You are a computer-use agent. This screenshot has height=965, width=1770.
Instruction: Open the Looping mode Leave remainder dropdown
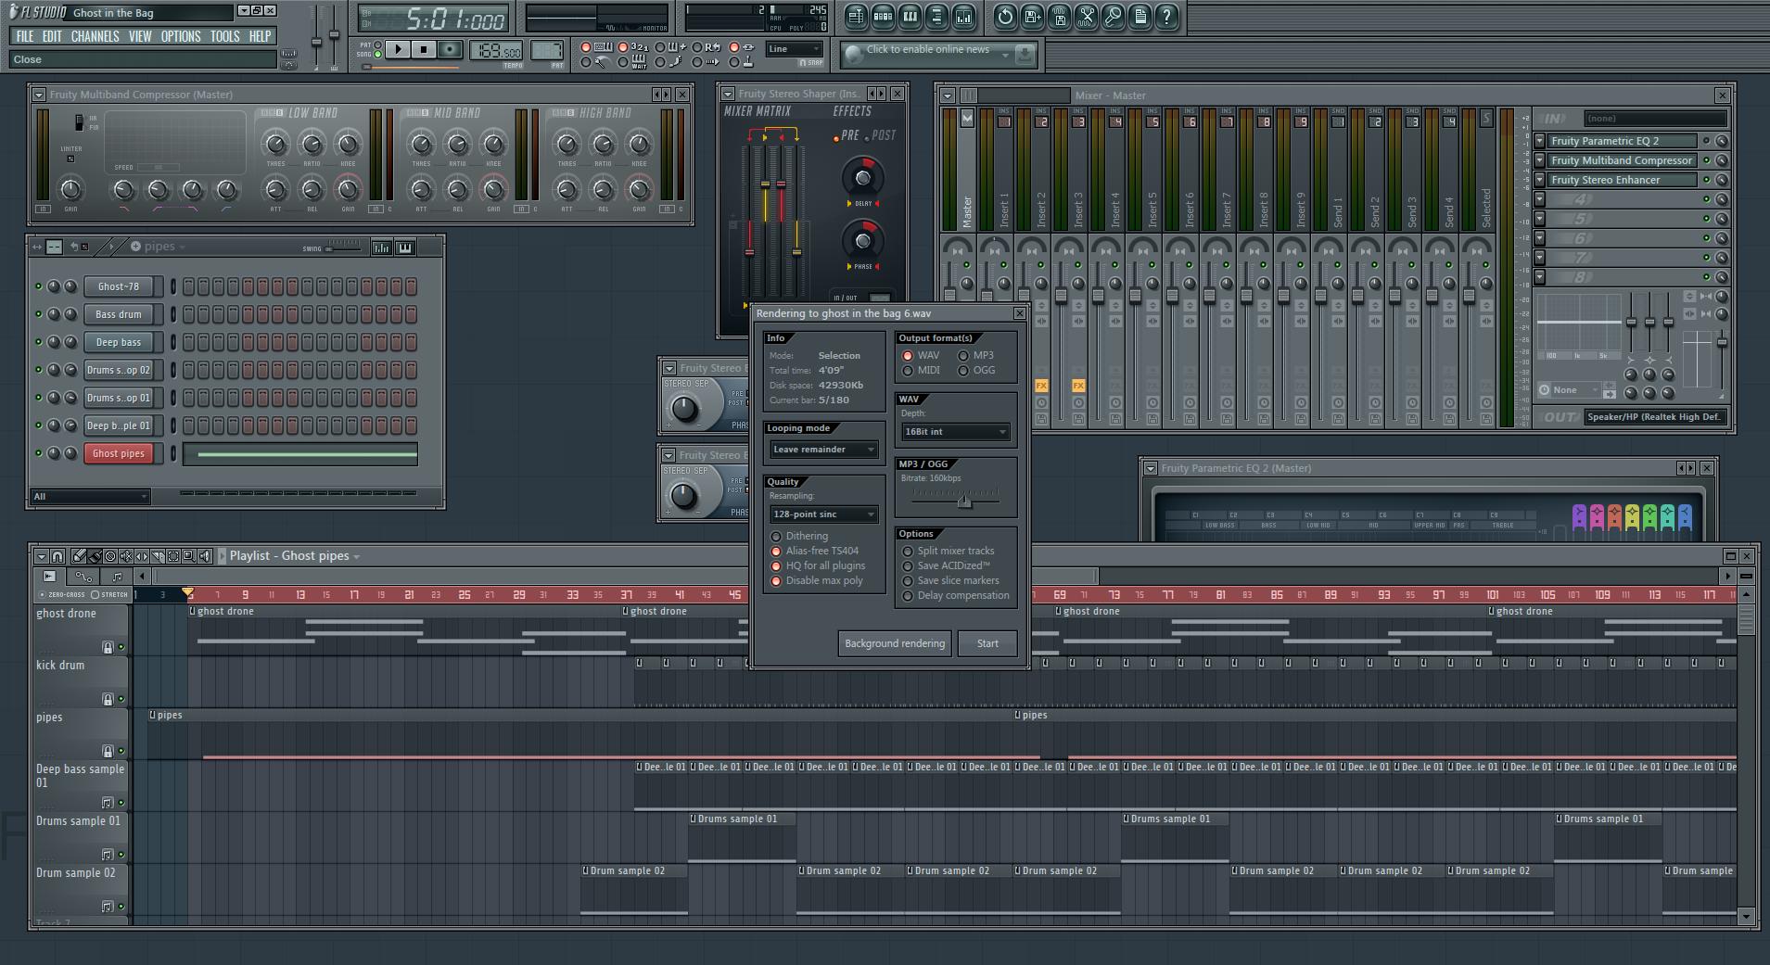[x=823, y=450]
